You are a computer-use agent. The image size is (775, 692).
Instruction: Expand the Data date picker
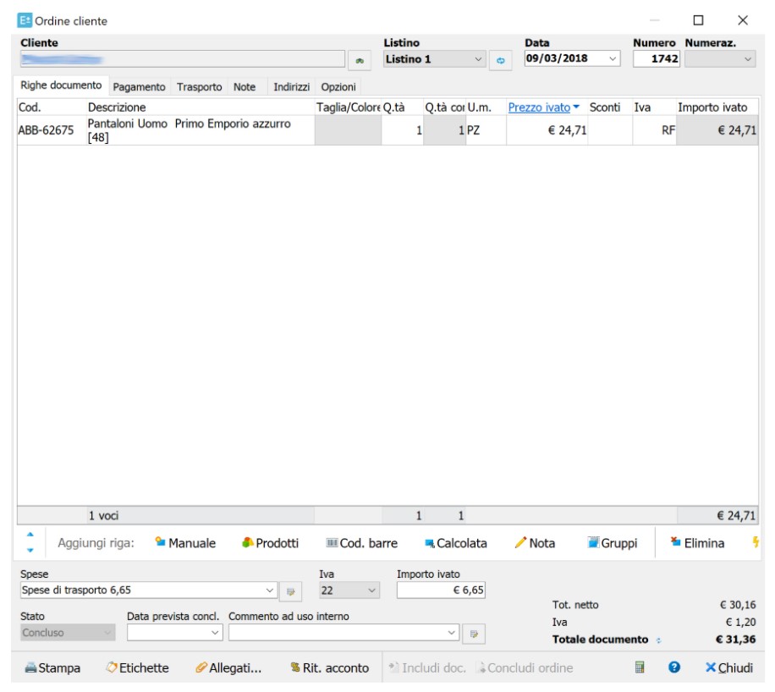pyautogui.click(x=613, y=59)
